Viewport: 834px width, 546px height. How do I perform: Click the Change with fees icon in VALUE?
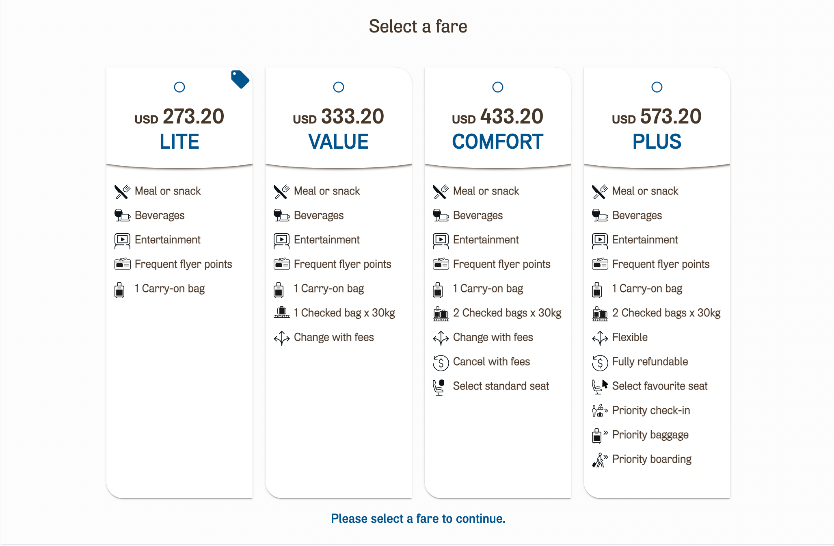click(281, 338)
